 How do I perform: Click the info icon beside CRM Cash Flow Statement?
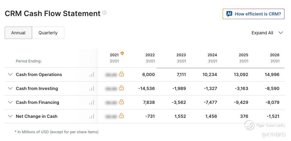coord(104,13)
